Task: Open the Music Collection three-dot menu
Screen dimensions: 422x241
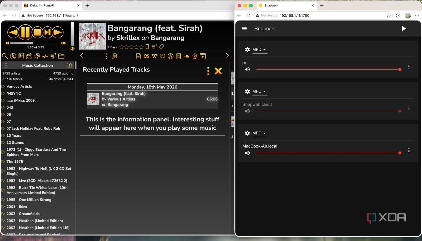Action: pos(6,65)
